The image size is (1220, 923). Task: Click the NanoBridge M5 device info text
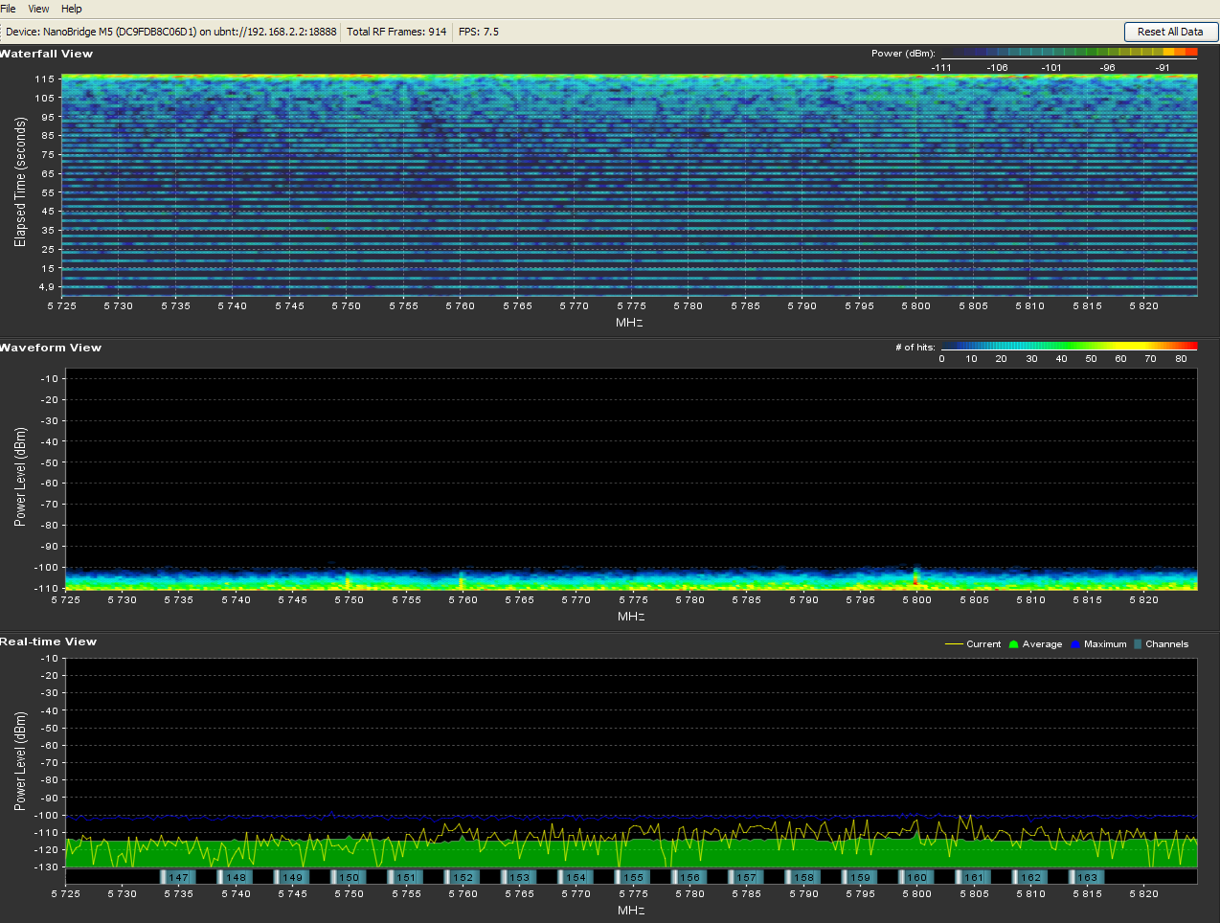pos(171,32)
